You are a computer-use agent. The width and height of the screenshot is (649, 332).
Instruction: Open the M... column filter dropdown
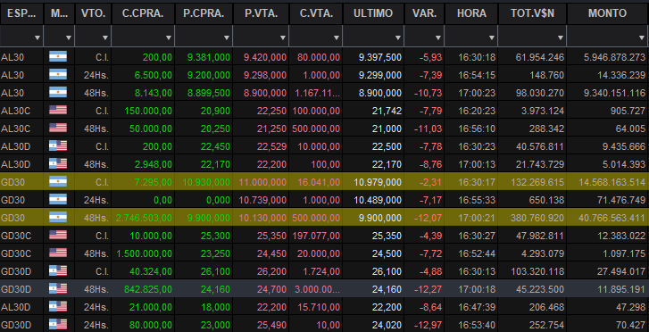click(69, 37)
